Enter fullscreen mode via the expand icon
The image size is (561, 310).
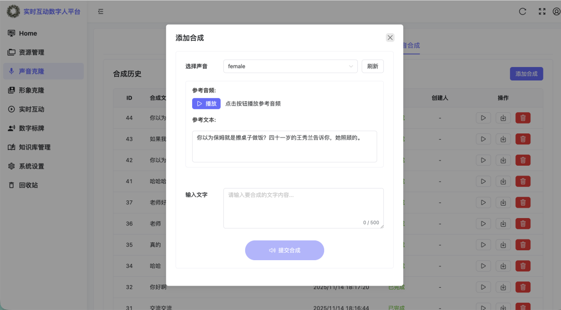[x=542, y=11]
